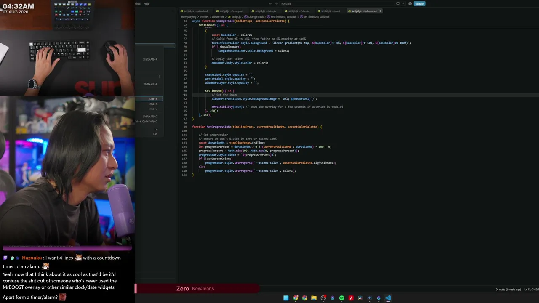This screenshot has height=303, width=539.
Task: Click the 'trackLabel.style.opacity' code line
Action: 229,75
